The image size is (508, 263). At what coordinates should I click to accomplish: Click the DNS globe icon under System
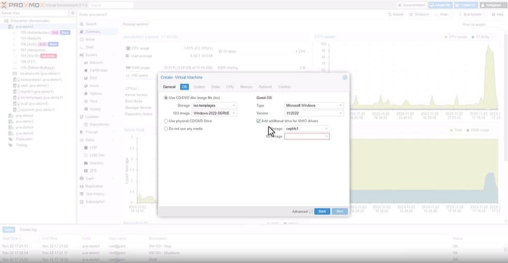click(86, 78)
